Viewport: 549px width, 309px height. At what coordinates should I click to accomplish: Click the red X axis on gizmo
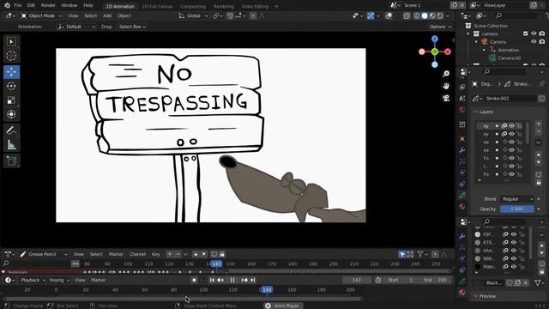pos(448,51)
